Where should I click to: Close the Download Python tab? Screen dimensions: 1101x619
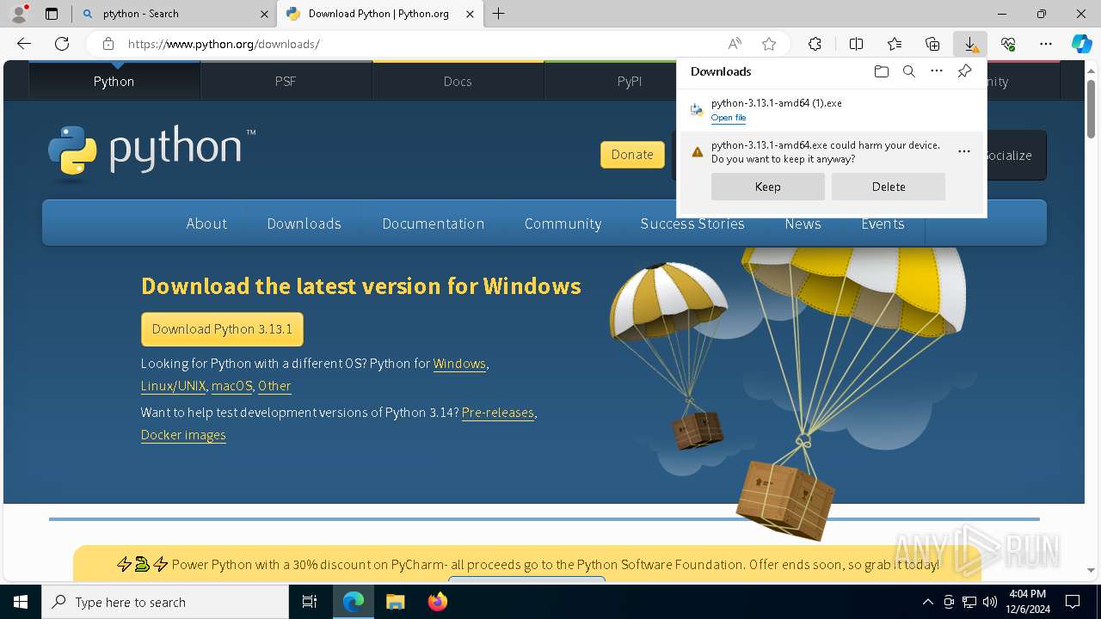[x=470, y=14]
